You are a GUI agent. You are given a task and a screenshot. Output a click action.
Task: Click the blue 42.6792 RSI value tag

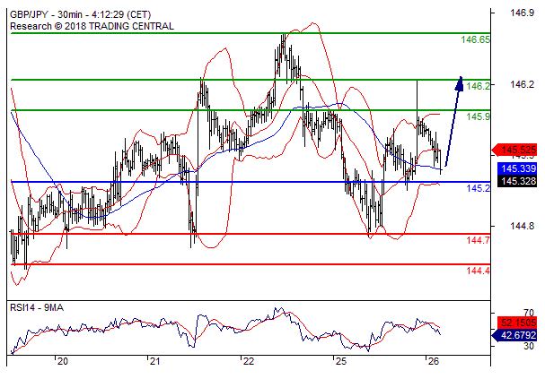coord(518,335)
